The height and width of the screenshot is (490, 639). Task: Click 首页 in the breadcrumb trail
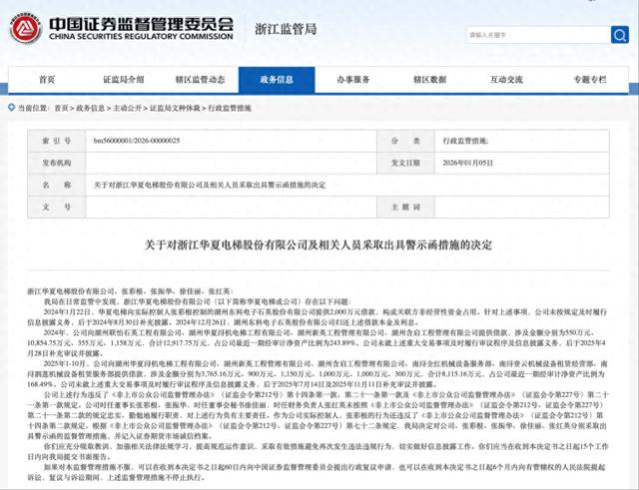pyautogui.click(x=62, y=107)
